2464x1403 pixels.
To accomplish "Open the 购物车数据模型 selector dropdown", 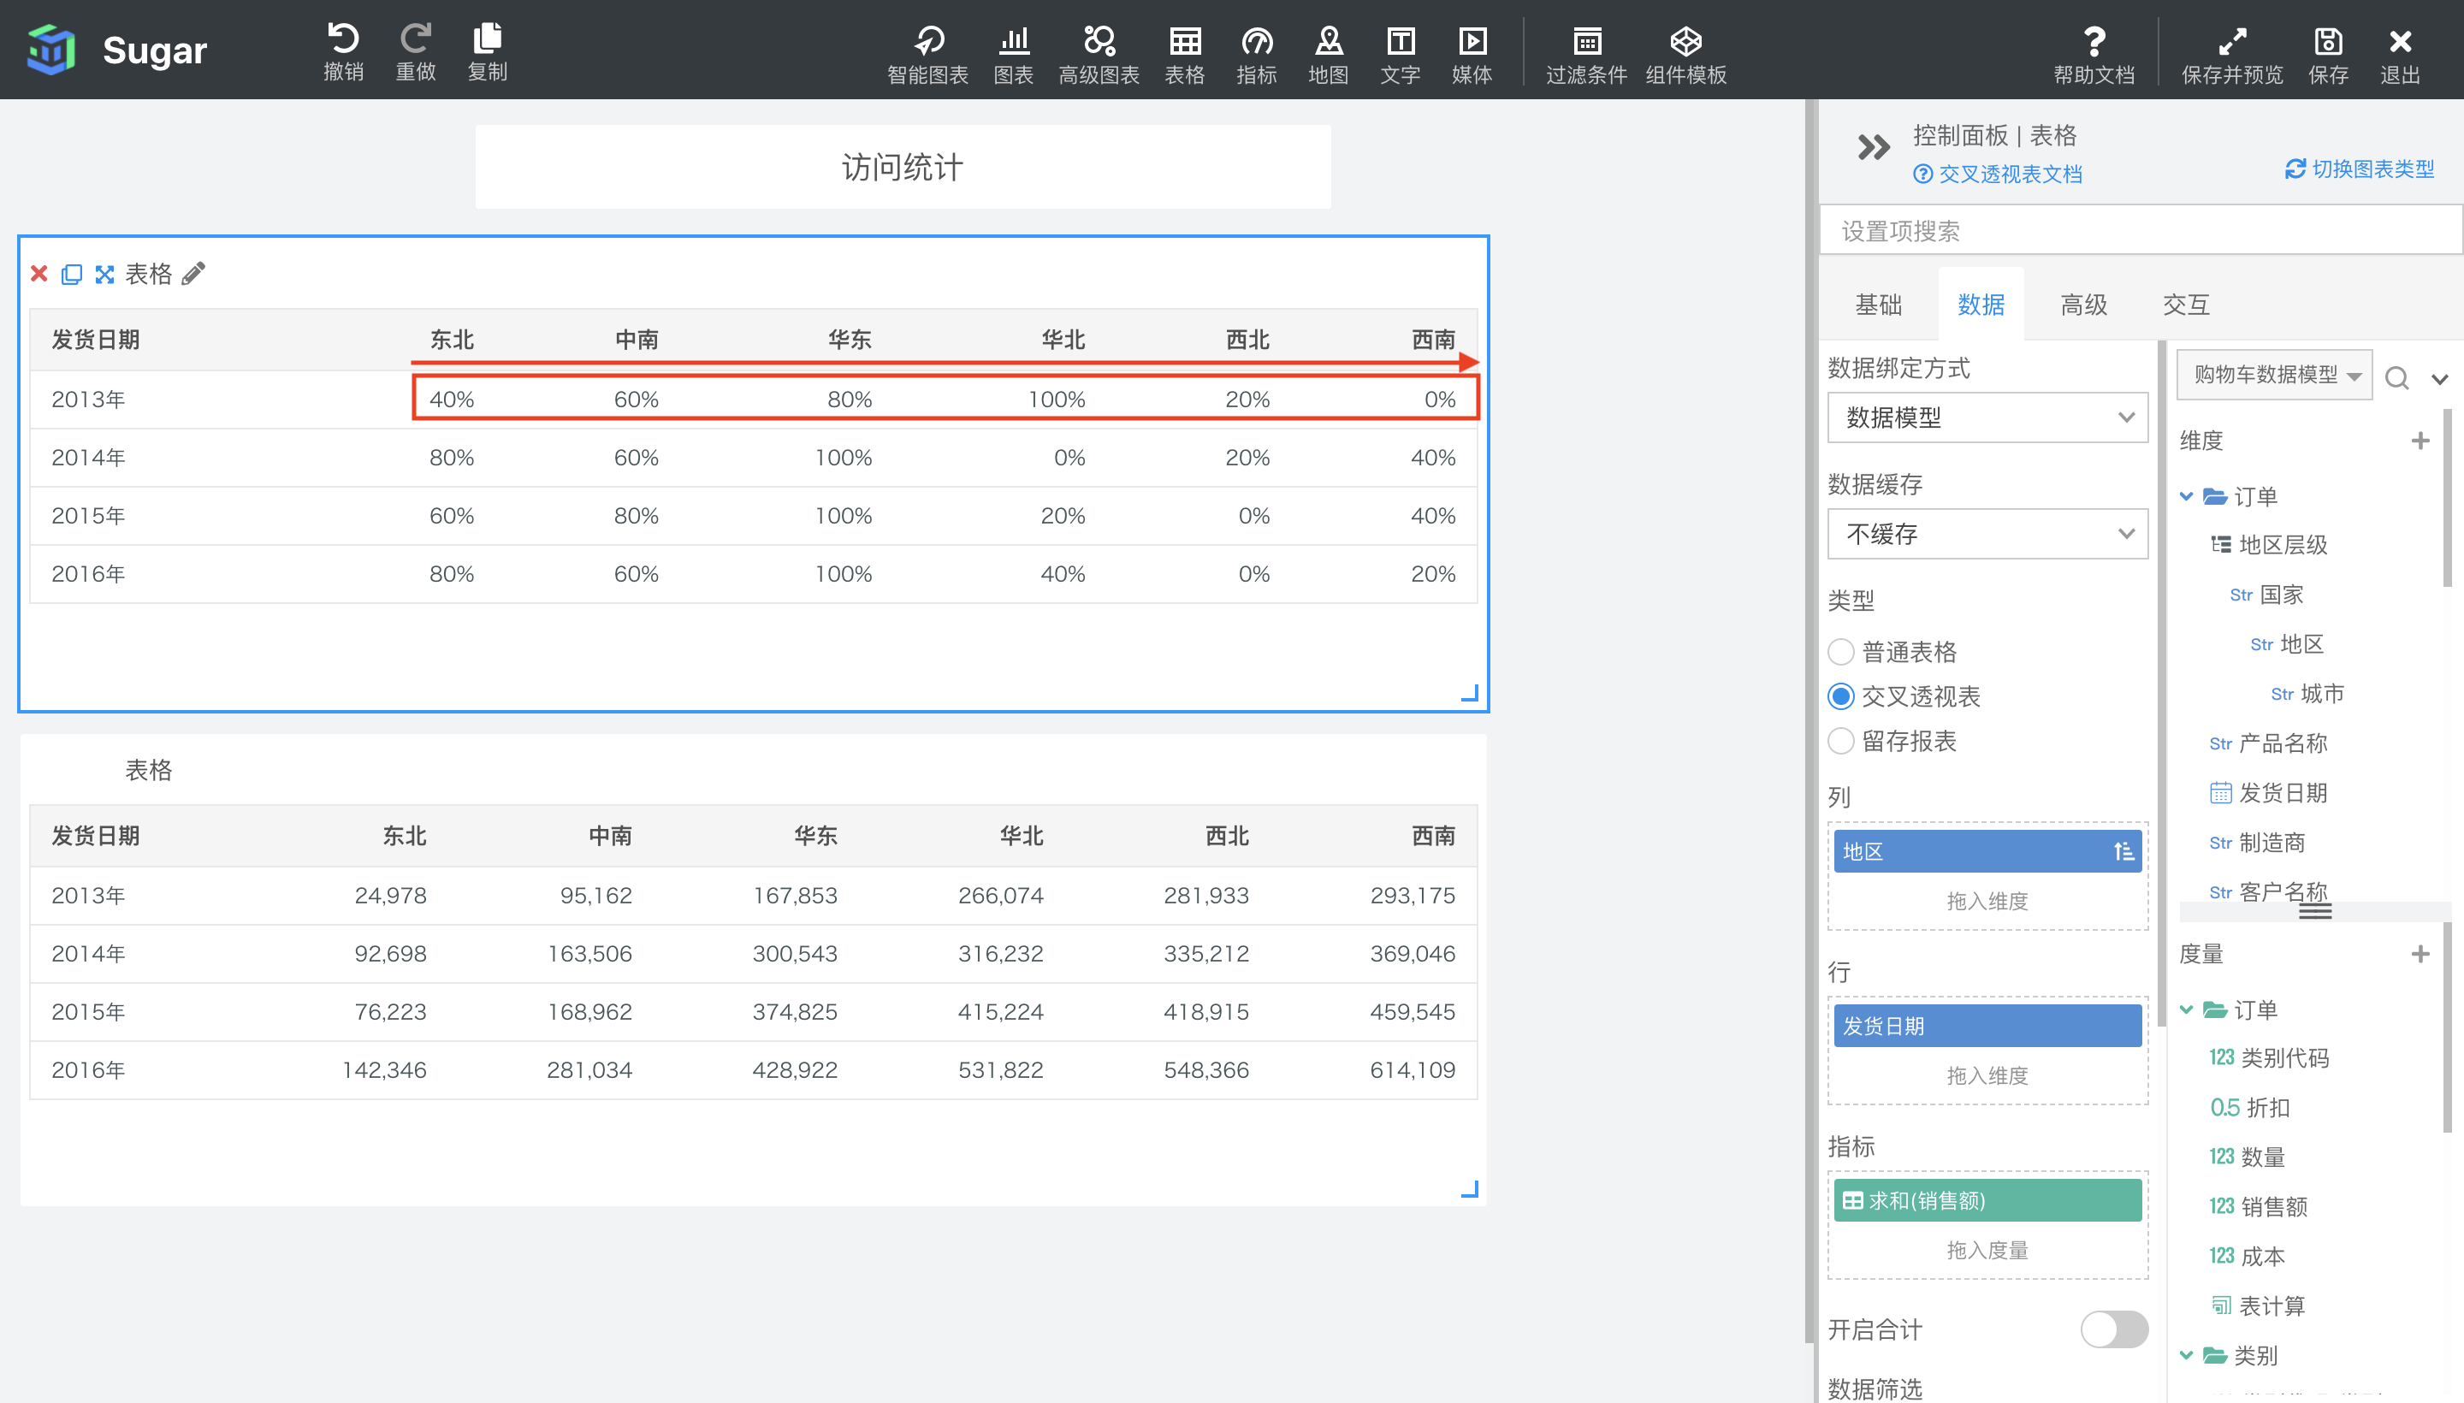I will click(2274, 374).
